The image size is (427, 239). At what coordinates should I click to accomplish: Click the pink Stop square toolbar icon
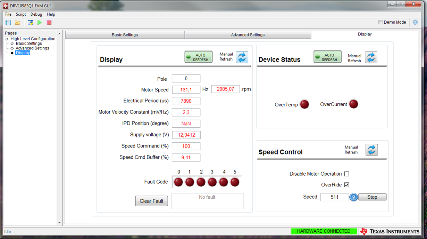[x=49, y=23]
